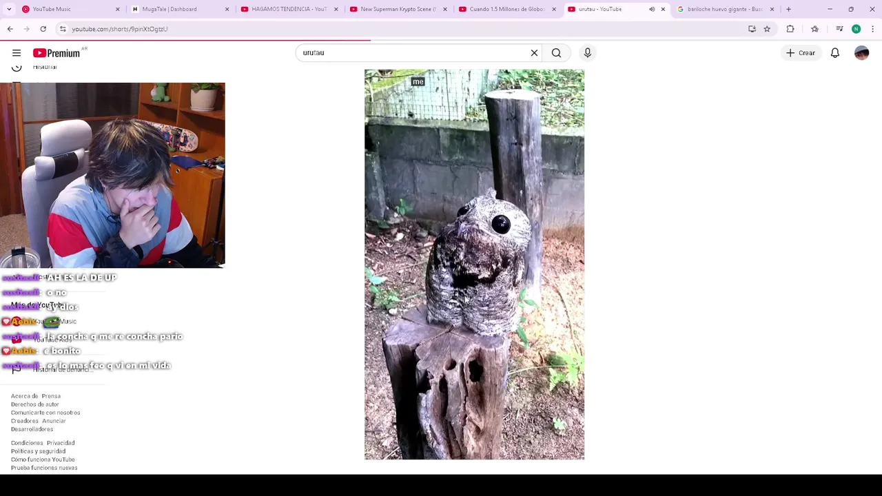
Task: Bookmark this page with the star
Action: coord(767,29)
